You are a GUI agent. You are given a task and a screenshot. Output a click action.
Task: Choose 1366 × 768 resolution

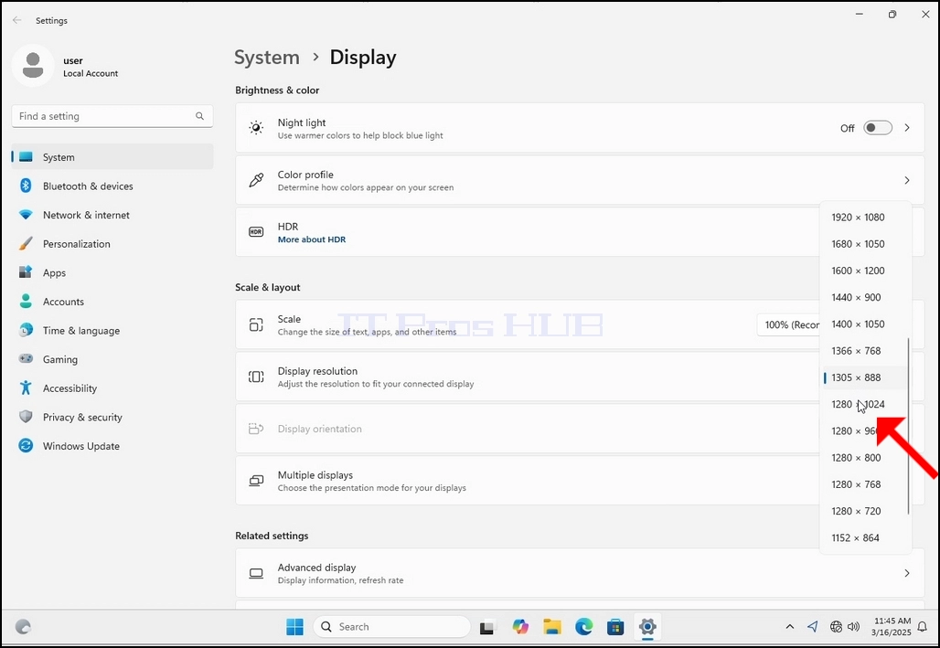tap(864, 351)
